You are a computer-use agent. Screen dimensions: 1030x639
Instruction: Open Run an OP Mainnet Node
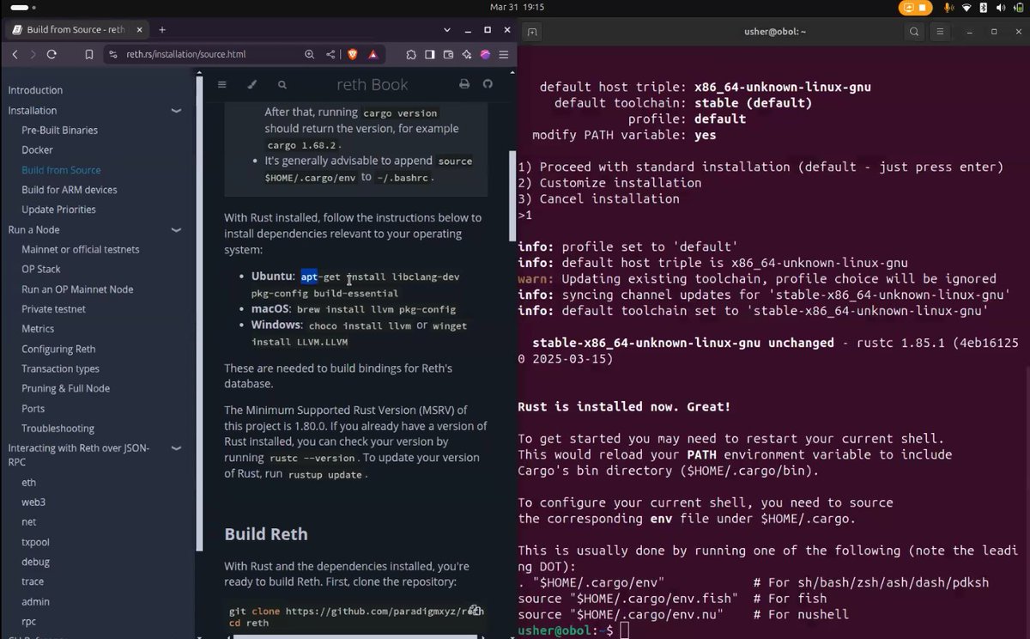coord(77,289)
